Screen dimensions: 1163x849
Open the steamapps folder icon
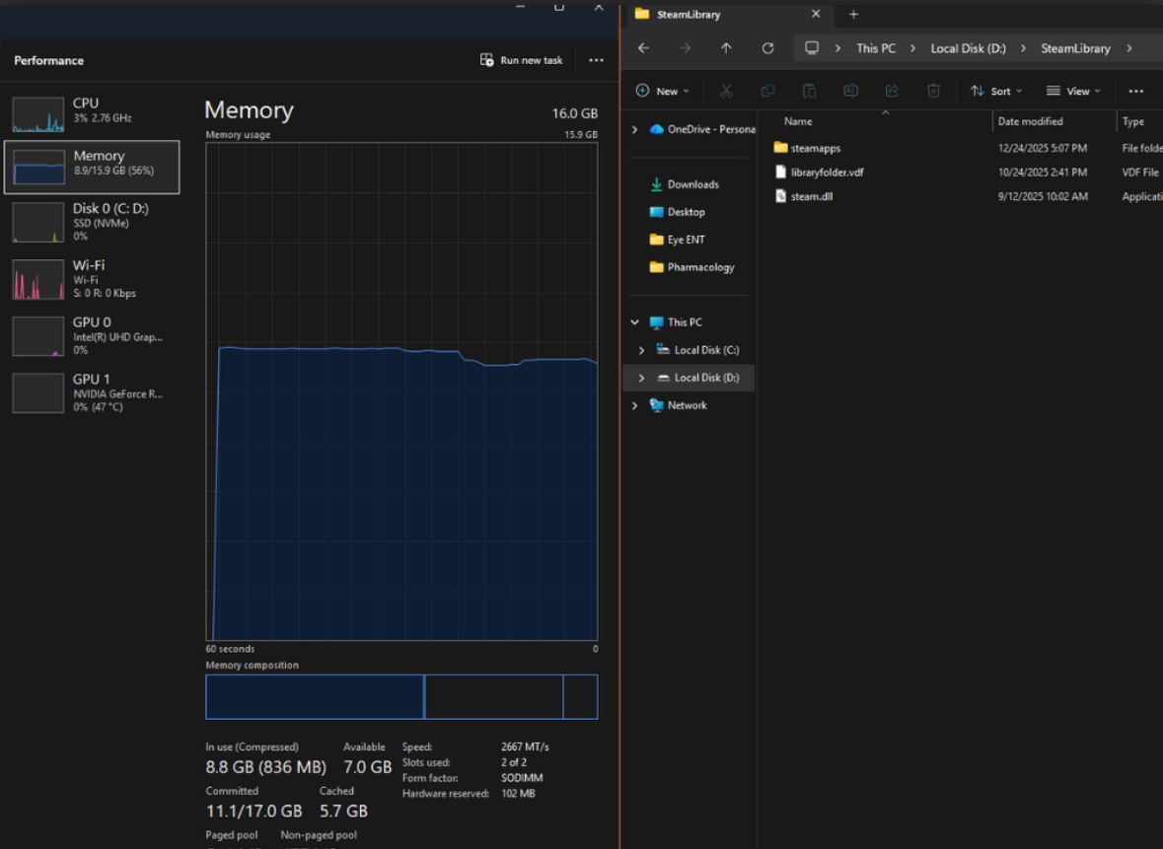click(781, 148)
